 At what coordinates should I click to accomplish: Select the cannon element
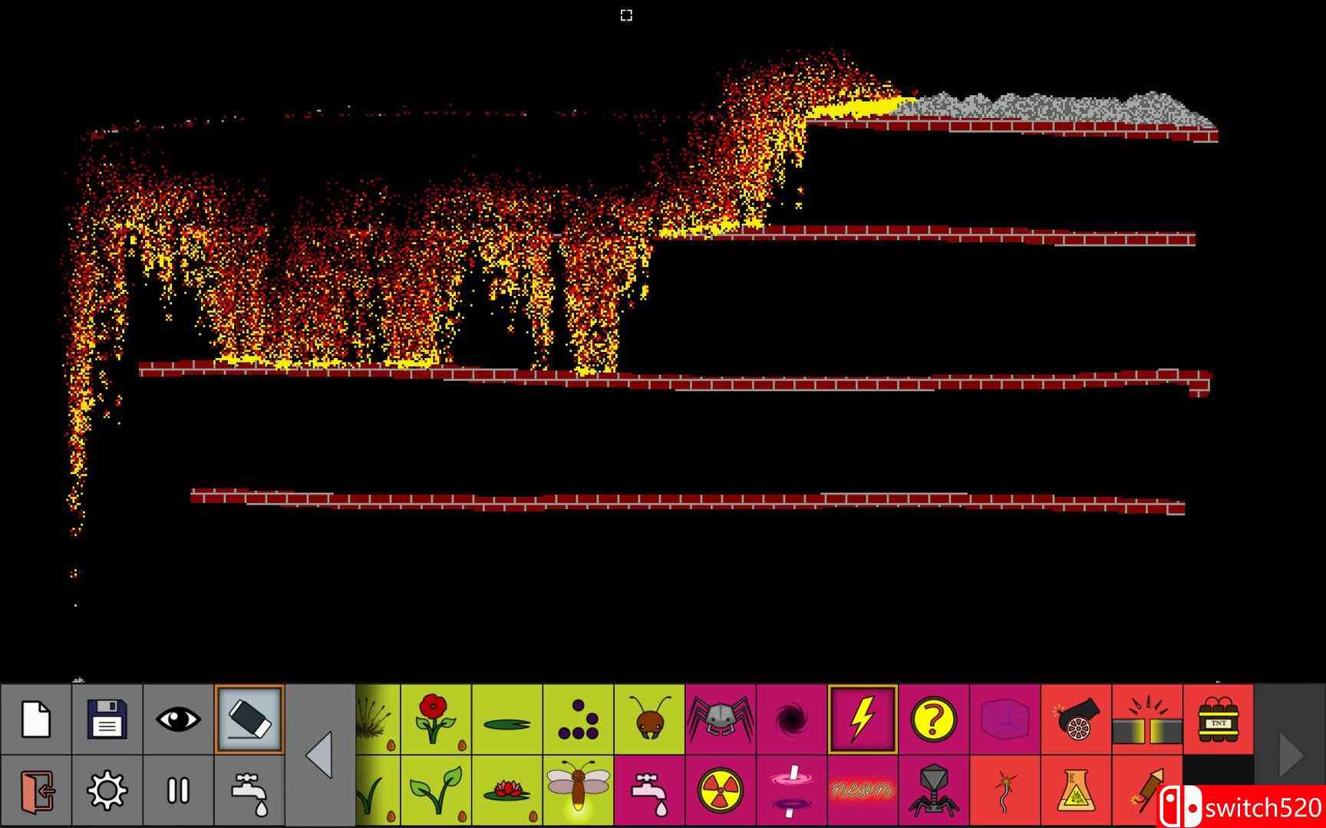pos(1075,719)
